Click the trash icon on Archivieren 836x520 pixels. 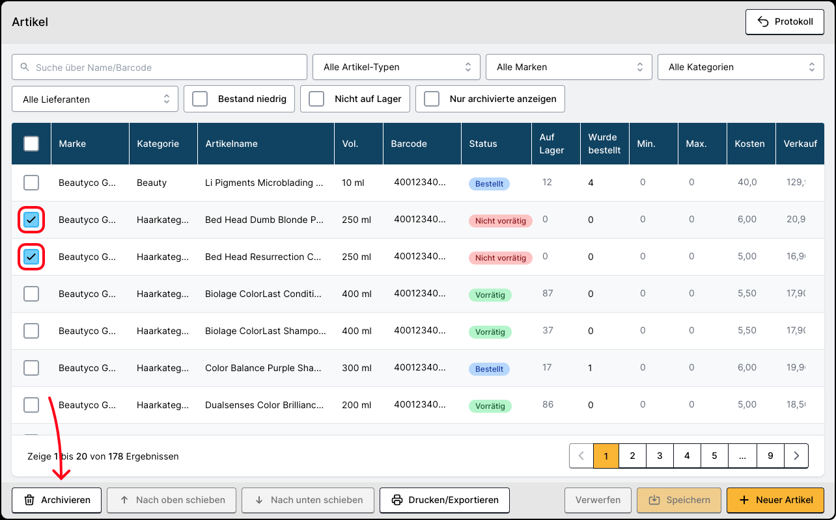(29, 500)
